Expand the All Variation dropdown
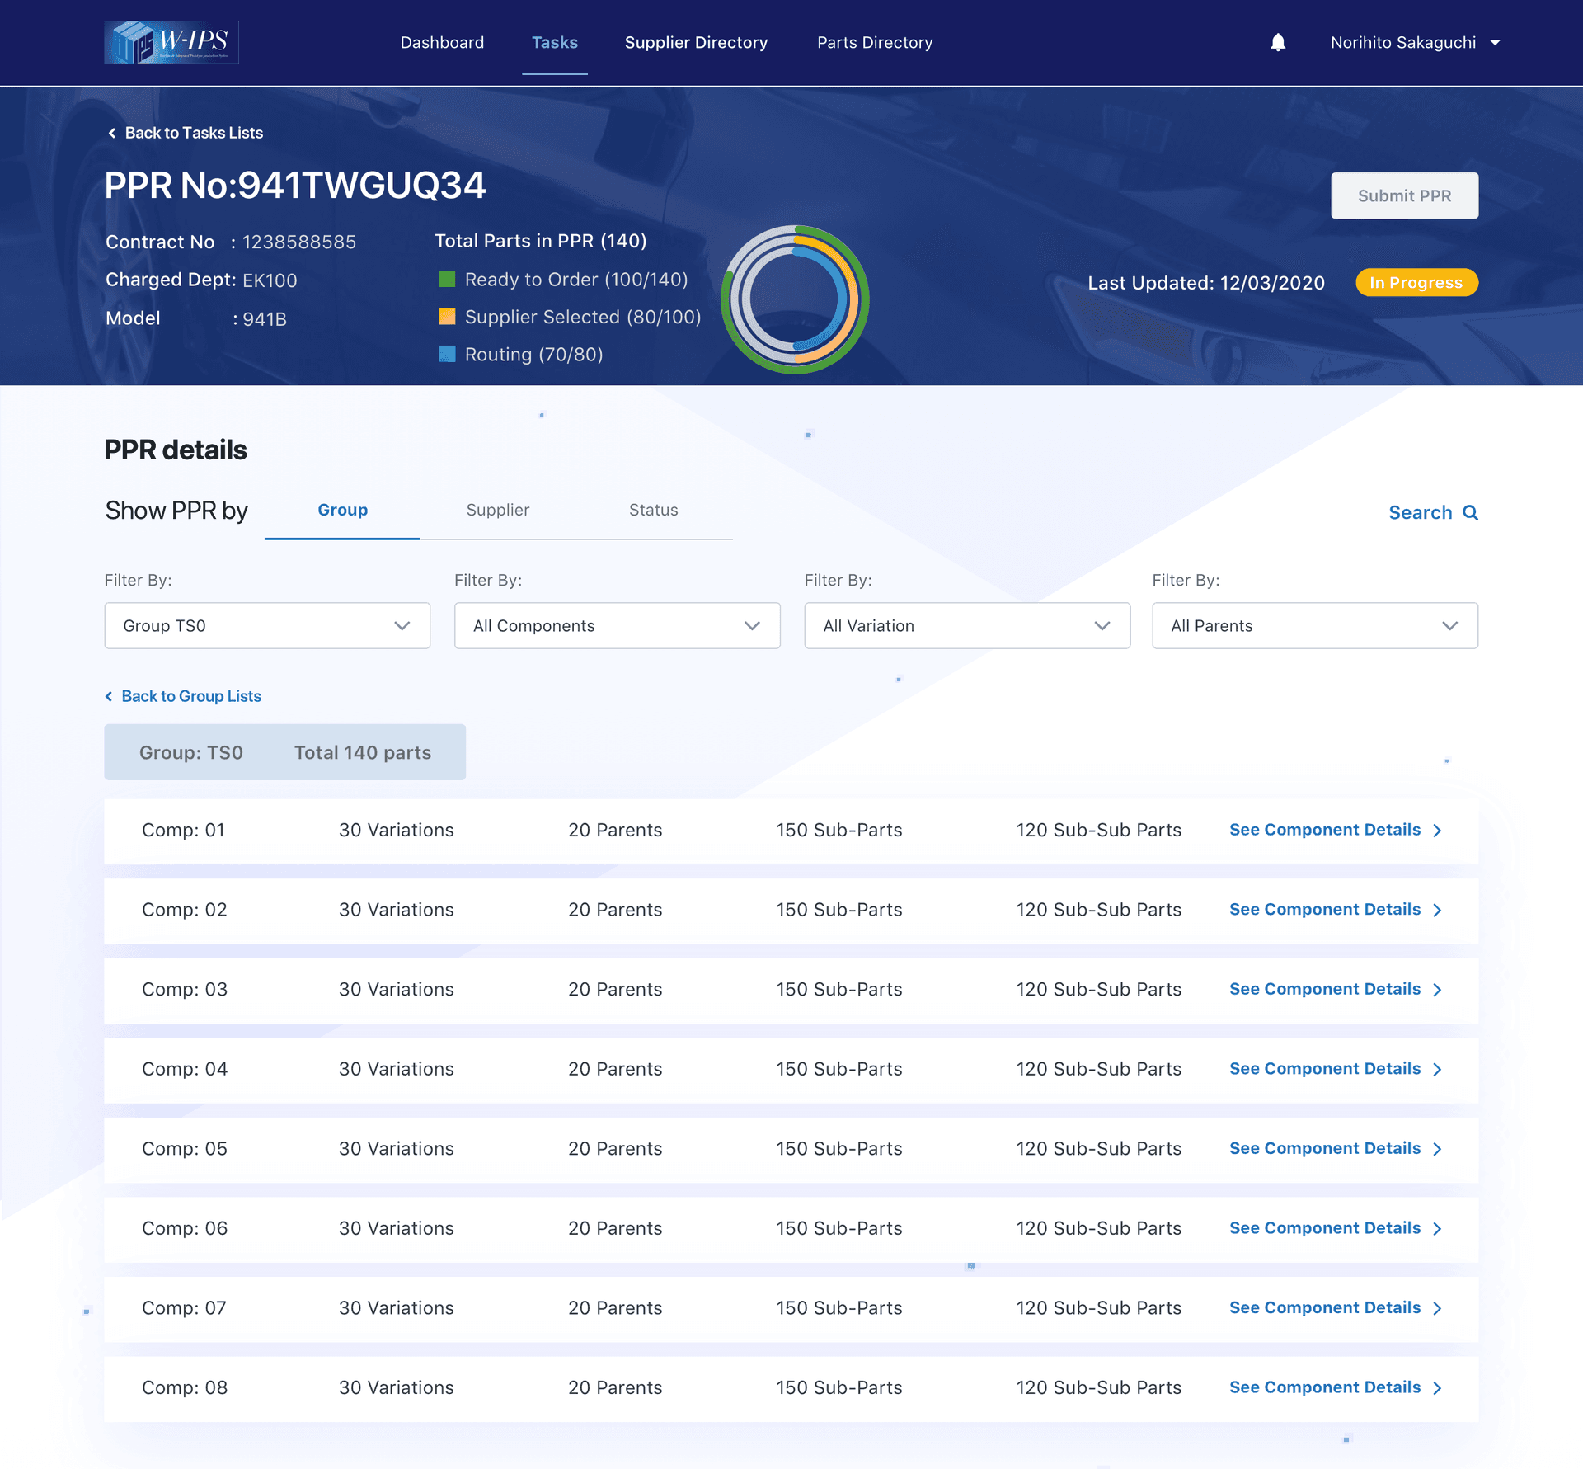This screenshot has width=1583, height=1469. click(966, 625)
